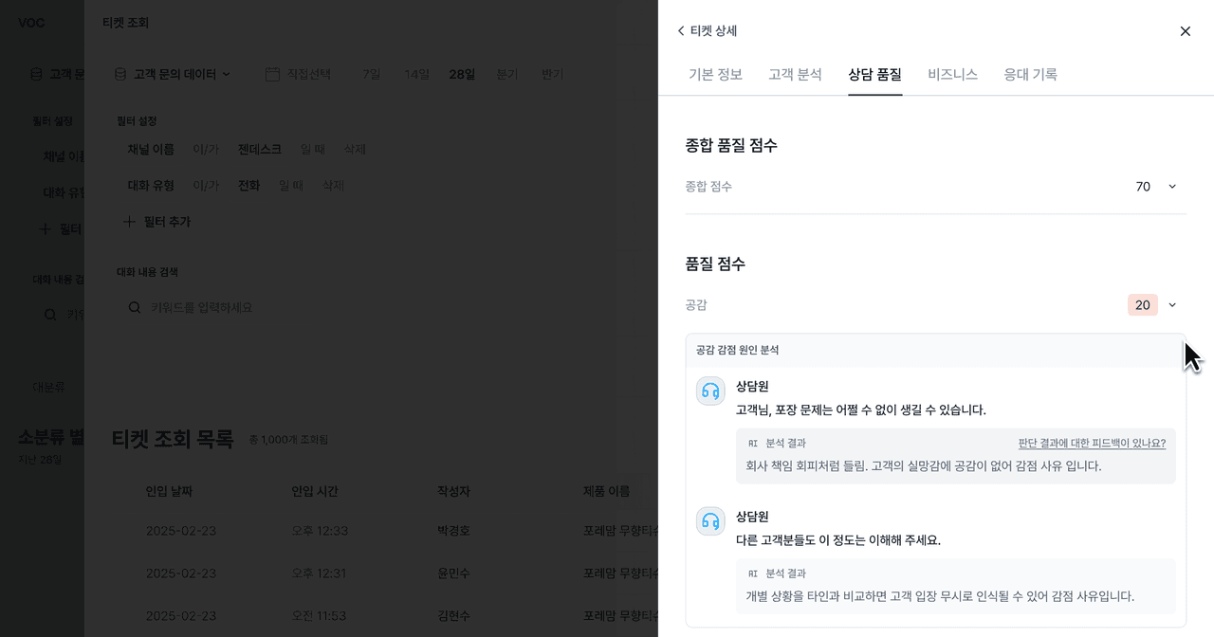This screenshot has height=637, width=1214.
Task: Click the 오후 12:33 time cell
Action: tap(320, 531)
